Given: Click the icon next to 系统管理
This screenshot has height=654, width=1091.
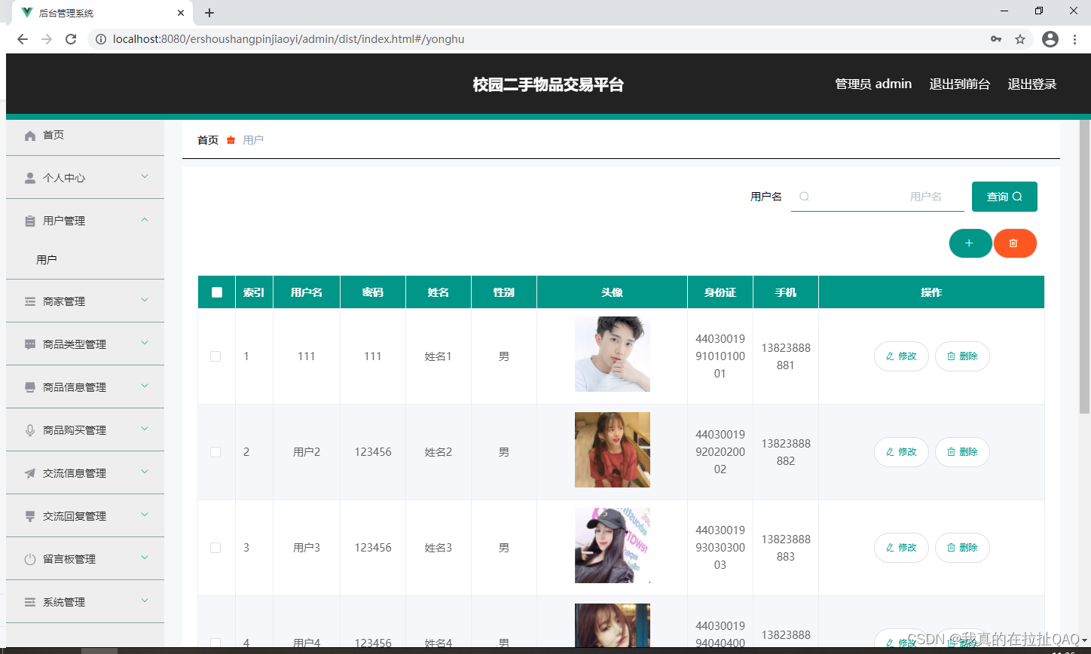Looking at the screenshot, I should pyautogui.click(x=30, y=602).
